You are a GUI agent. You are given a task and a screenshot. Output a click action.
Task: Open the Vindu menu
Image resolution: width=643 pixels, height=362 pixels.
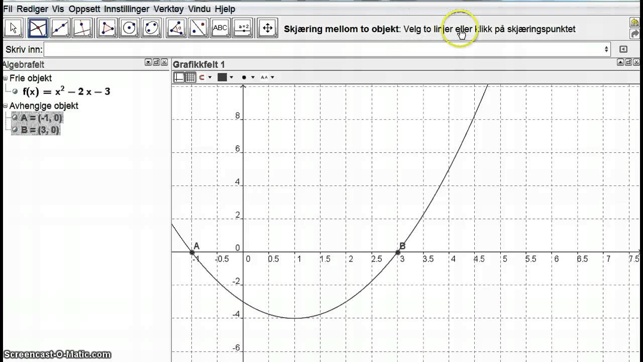coord(199,9)
